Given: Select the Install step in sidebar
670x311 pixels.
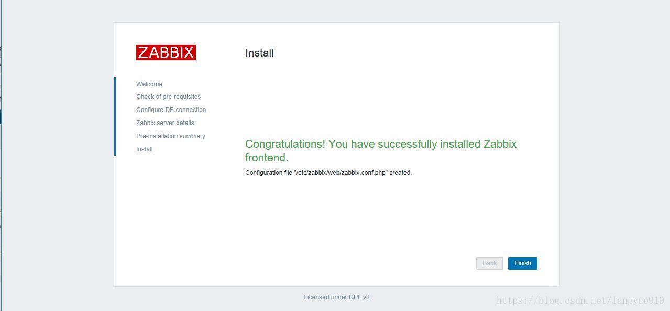Looking at the screenshot, I should click(145, 149).
